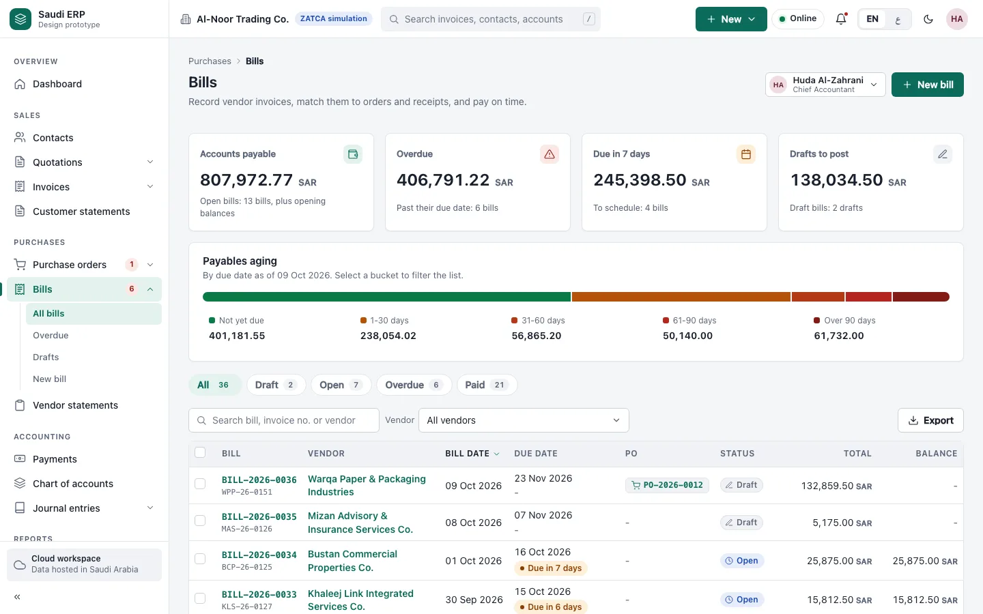Filter list by Overdue tab
This screenshot has height=614, width=983.
pyautogui.click(x=414, y=385)
